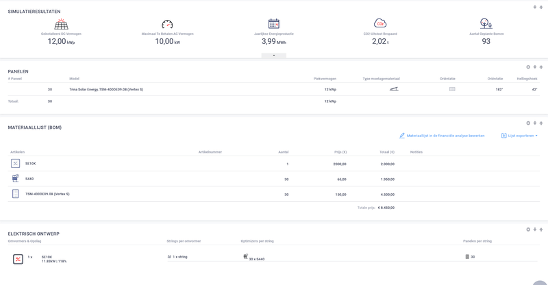Select the 'Trina Solar Energy, TSM-400DE09.08' model cell
The image size is (548, 285).
coord(106,90)
